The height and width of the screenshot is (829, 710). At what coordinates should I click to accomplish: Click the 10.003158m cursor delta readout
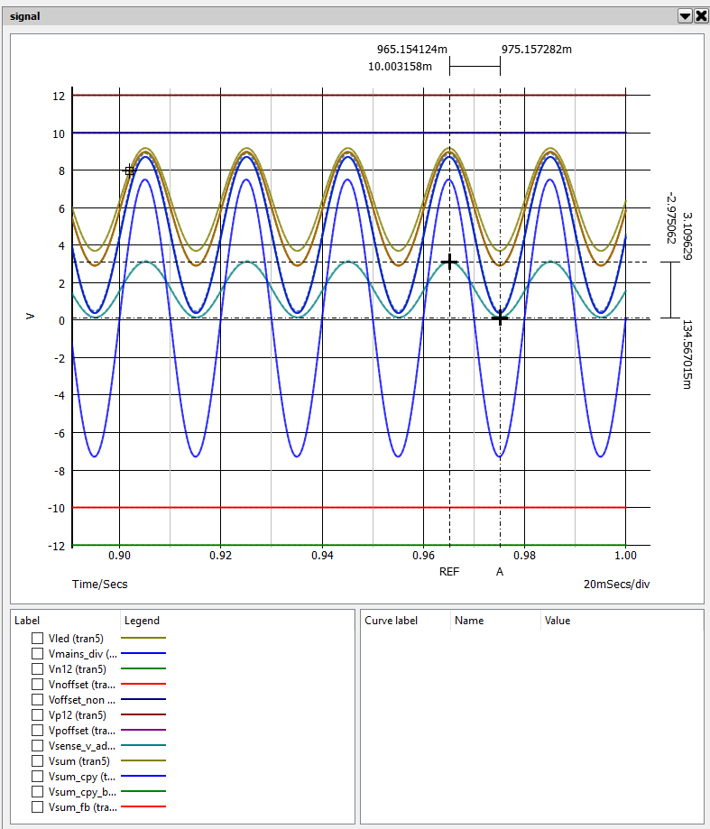coord(400,67)
